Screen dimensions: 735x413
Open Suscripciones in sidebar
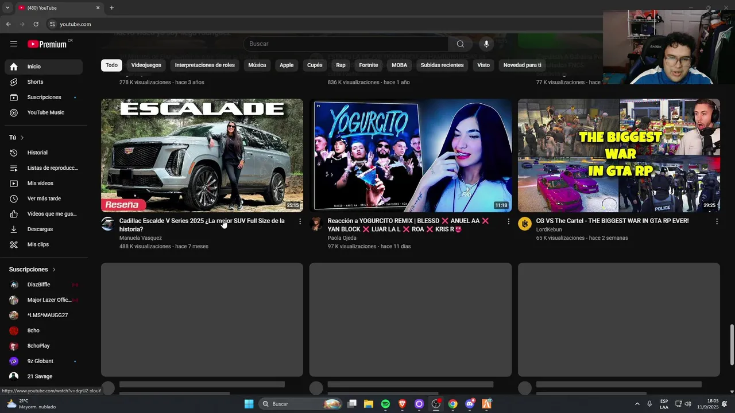[44, 97]
